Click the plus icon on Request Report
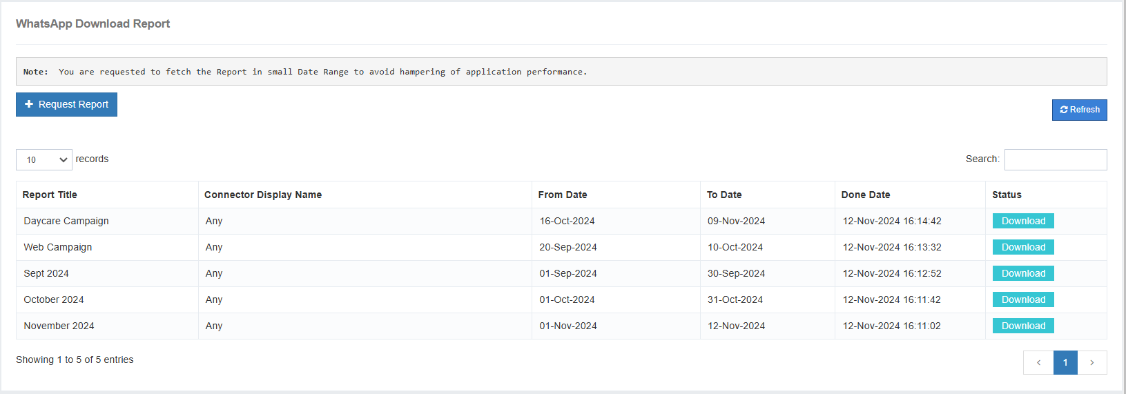The height and width of the screenshot is (394, 1126). (x=29, y=104)
